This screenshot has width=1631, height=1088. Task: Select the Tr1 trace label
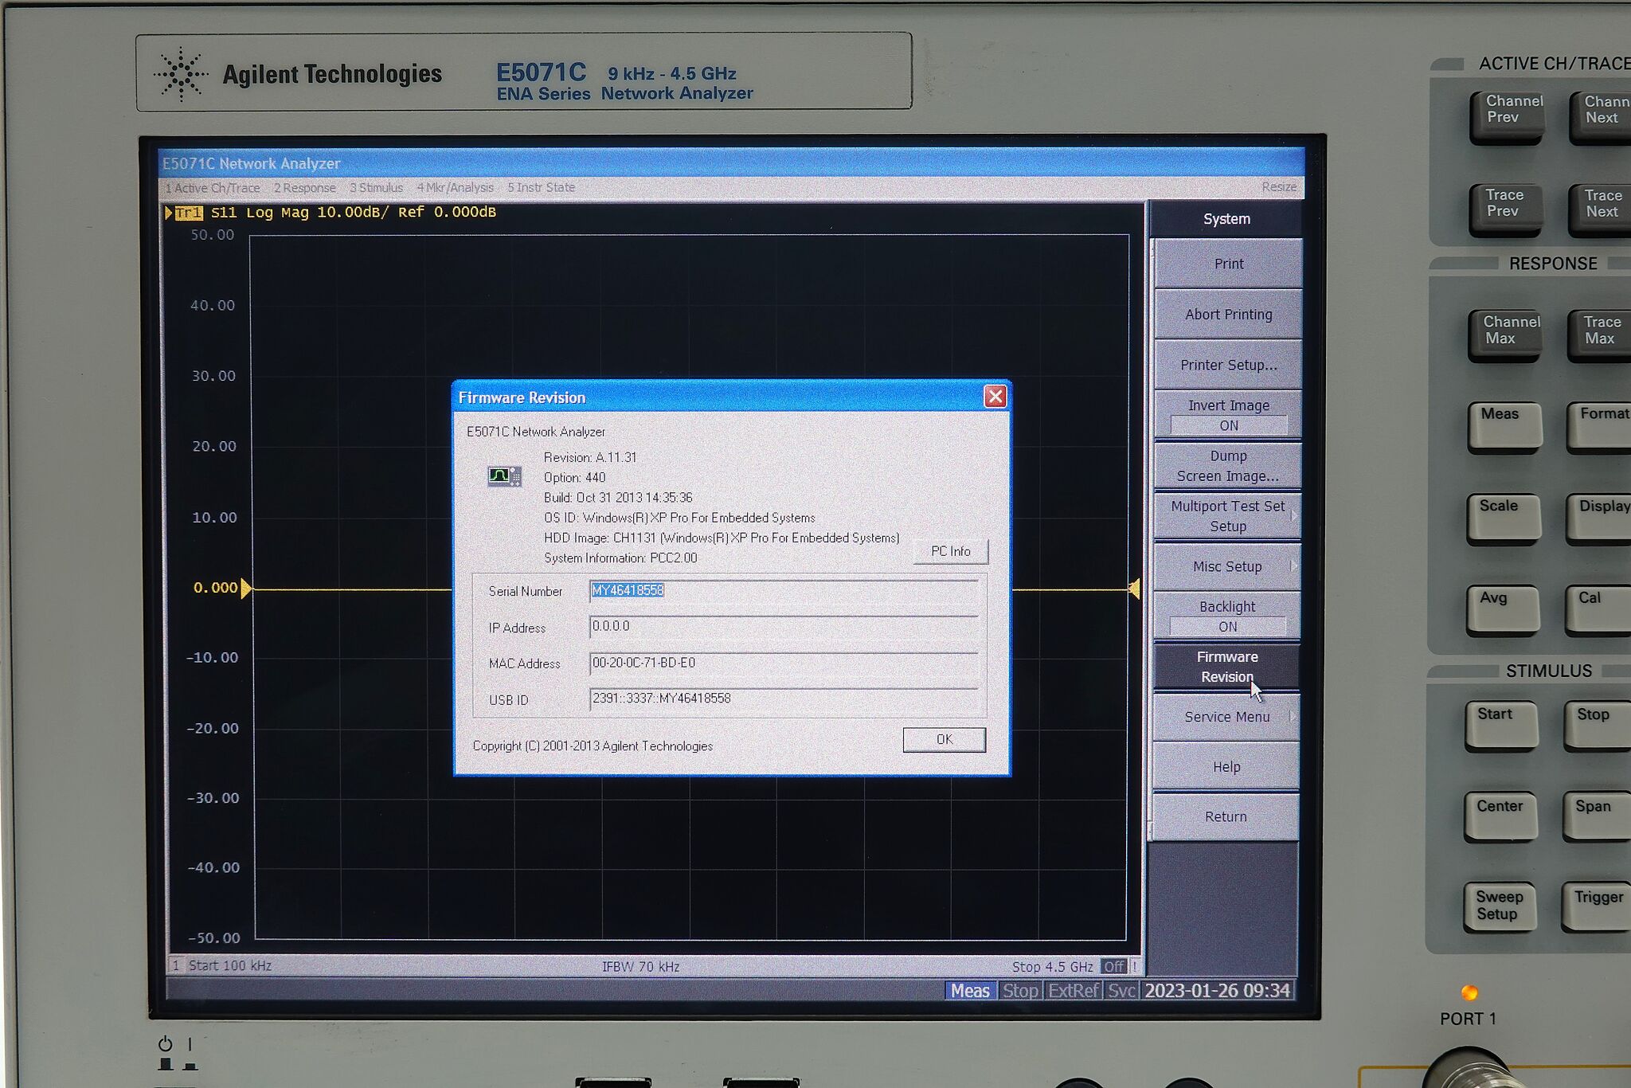pyautogui.click(x=189, y=213)
